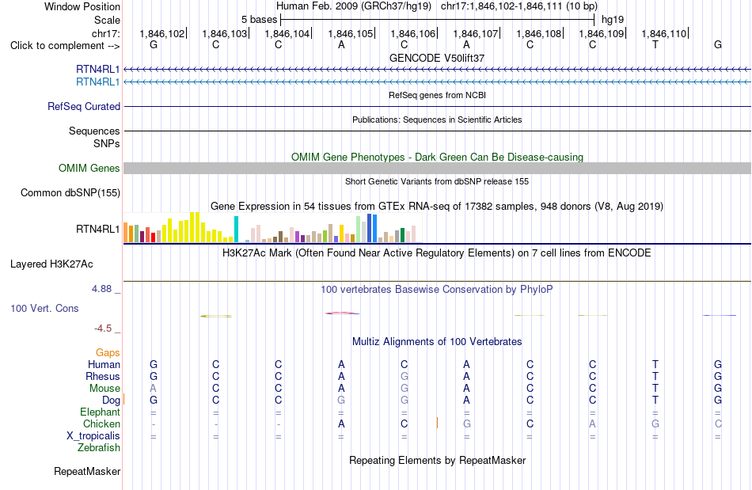
Task: Select the Gaps row label
Action: click(x=108, y=353)
